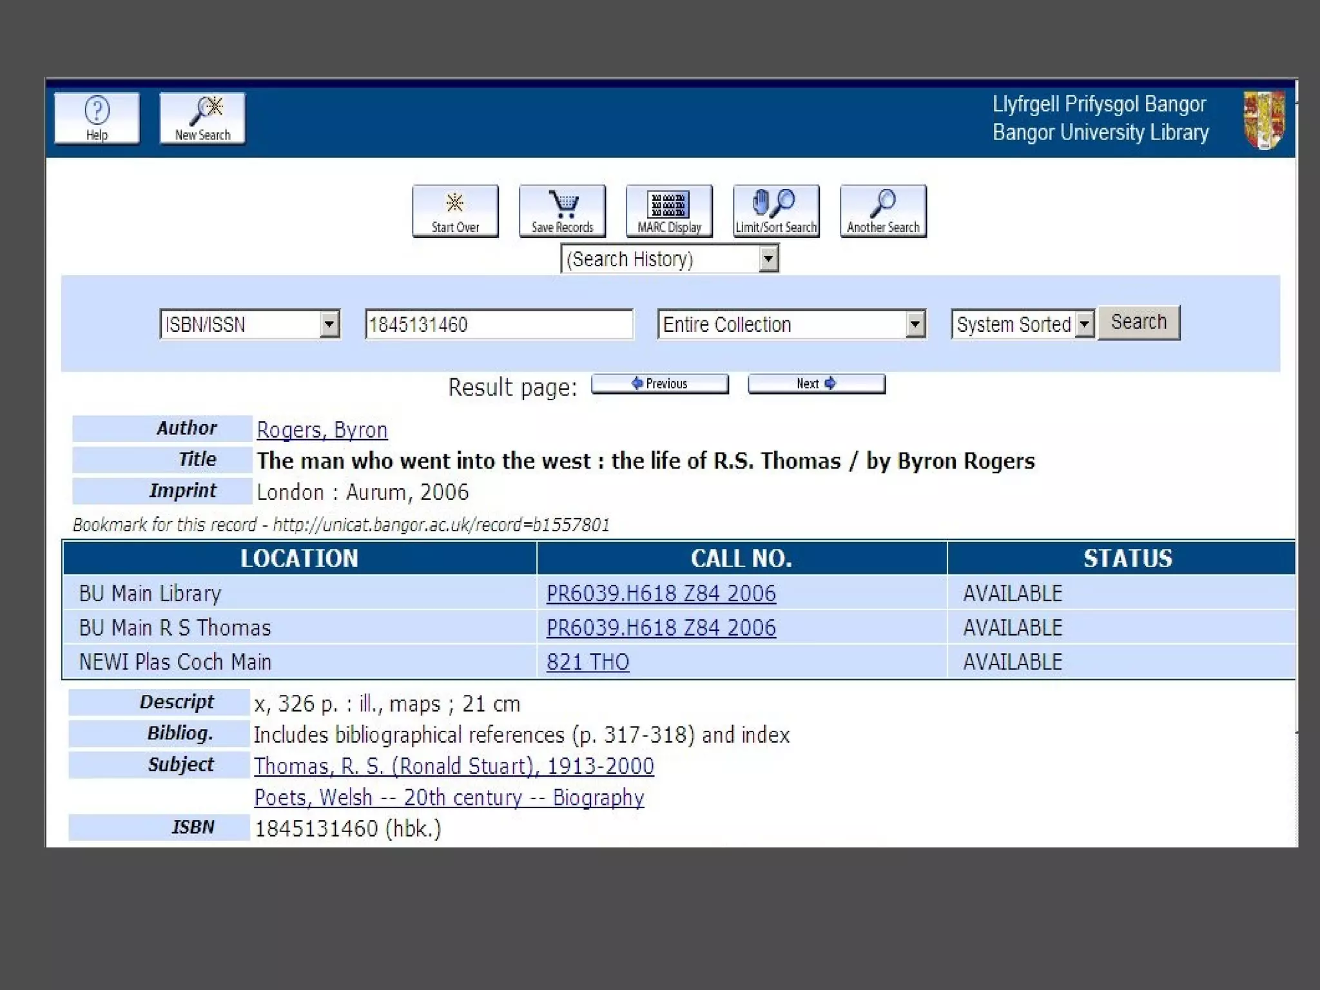Expand the Search History dropdown
This screenshot has width=1320, height=990.
point(768,259)
